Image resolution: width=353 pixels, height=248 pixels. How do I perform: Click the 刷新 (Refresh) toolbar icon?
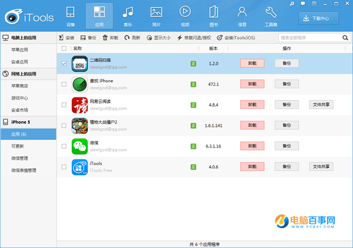pyautogui.click(x=132, y=38)
